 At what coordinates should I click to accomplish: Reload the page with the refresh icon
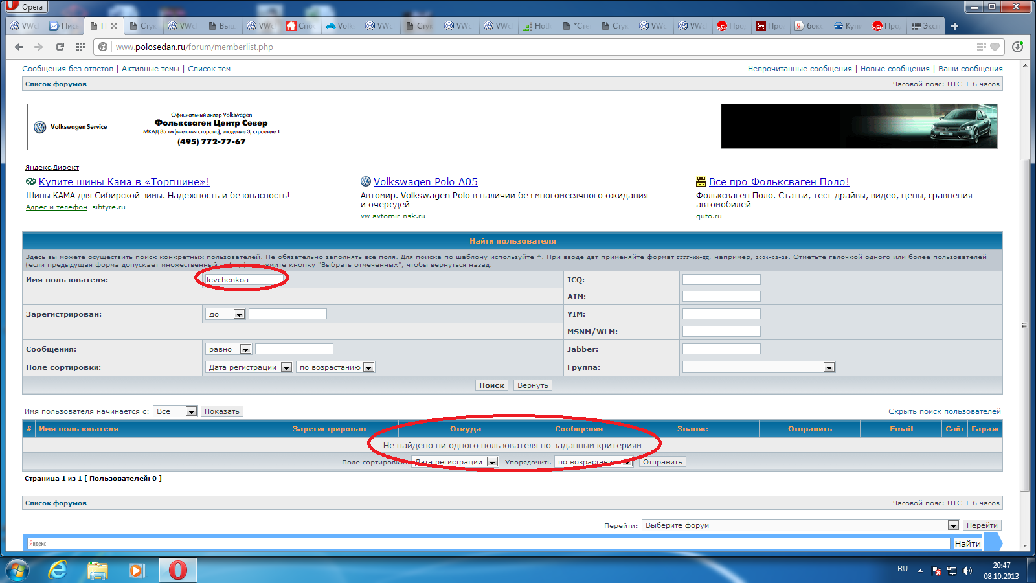click(x=60, y=47)
